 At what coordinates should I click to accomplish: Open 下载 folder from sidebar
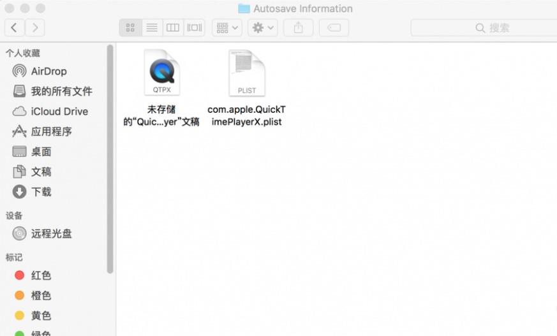tap(41, 192)
